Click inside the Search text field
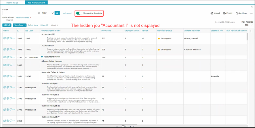Viewport: 255px width, 128px height. pos(19,13)
